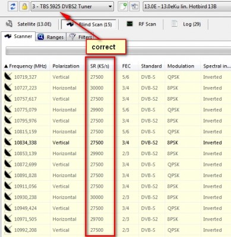Click dish icon of 10891,828 row
The width and height of the screenshot is (231, 237).
pyautogui.click(x=8, y=175)
